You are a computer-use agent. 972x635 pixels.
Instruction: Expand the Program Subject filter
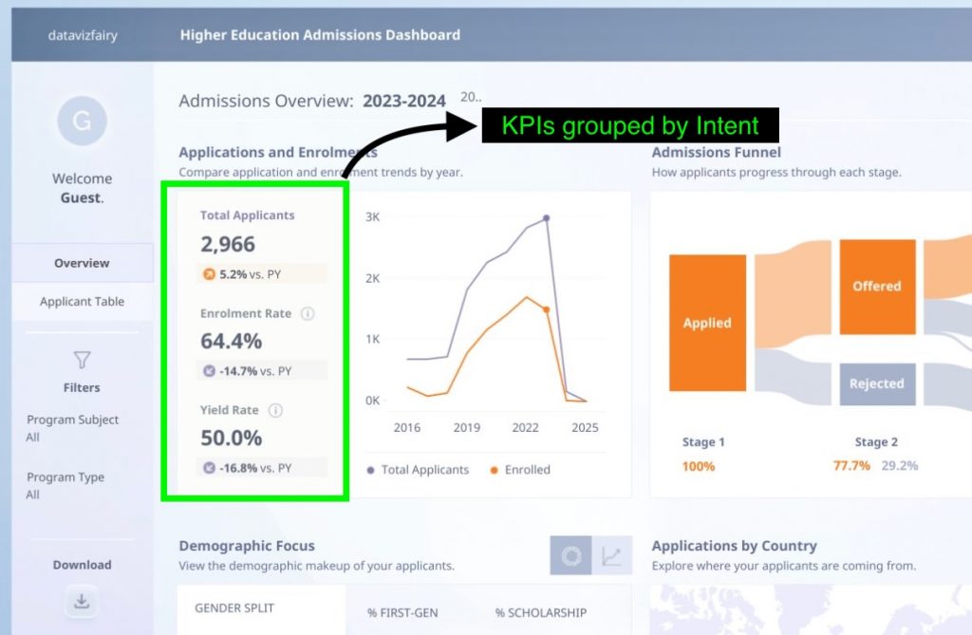(73, 428)
